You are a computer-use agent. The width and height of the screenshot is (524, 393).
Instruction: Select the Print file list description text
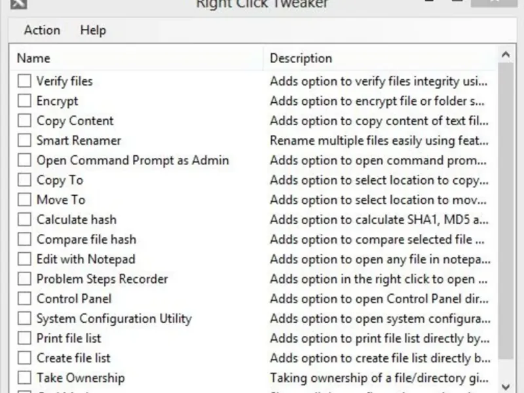coord(380,339)
